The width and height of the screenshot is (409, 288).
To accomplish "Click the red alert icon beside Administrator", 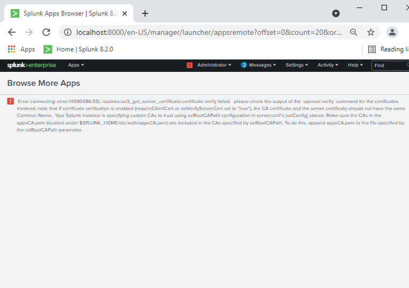I will click(190, 65).
